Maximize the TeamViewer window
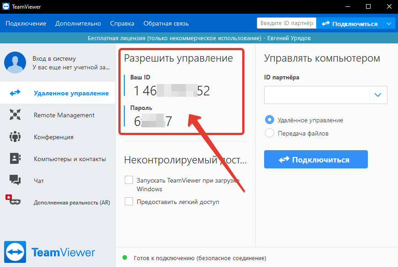This screenshot has width=398, height=267. point(368,6)
